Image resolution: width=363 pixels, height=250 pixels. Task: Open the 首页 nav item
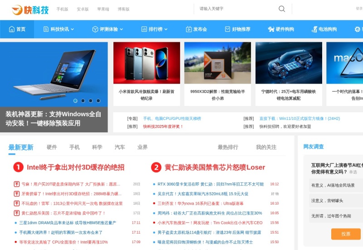tap(17, 29)
